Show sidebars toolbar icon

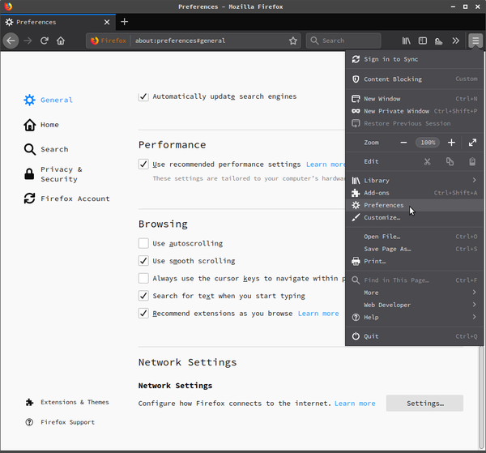pos(423,41)
